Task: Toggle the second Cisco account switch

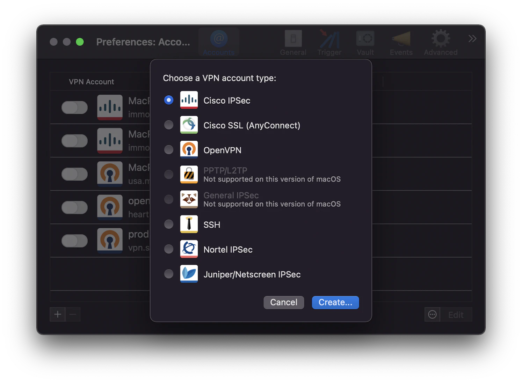Action: [x=74, y=141]
